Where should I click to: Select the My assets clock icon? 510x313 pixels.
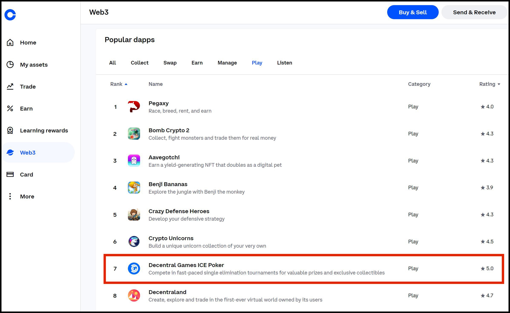tap(10, 64)
